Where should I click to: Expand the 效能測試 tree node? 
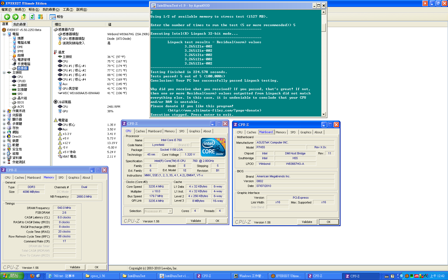(4, 162)
